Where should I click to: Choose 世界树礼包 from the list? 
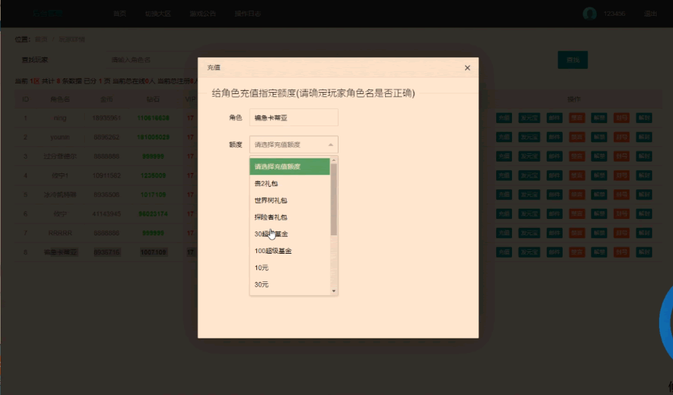(289, 200)
